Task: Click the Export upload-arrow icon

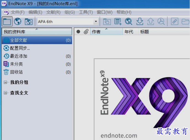Action: coord(151,21)
